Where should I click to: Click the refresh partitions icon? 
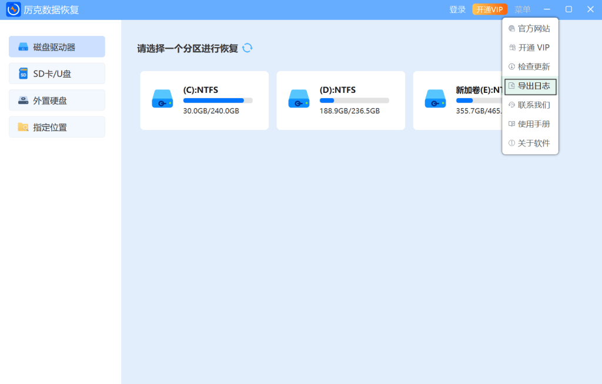click(248, 48)
